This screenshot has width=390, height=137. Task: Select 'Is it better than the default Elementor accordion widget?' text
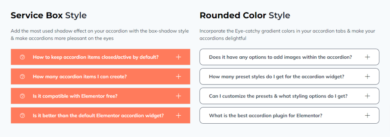click(98, 115)
